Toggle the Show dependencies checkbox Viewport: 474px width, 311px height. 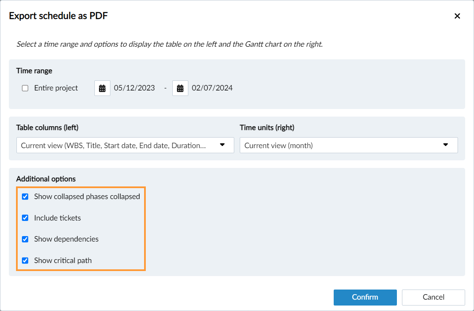click(x=25, y=239)
